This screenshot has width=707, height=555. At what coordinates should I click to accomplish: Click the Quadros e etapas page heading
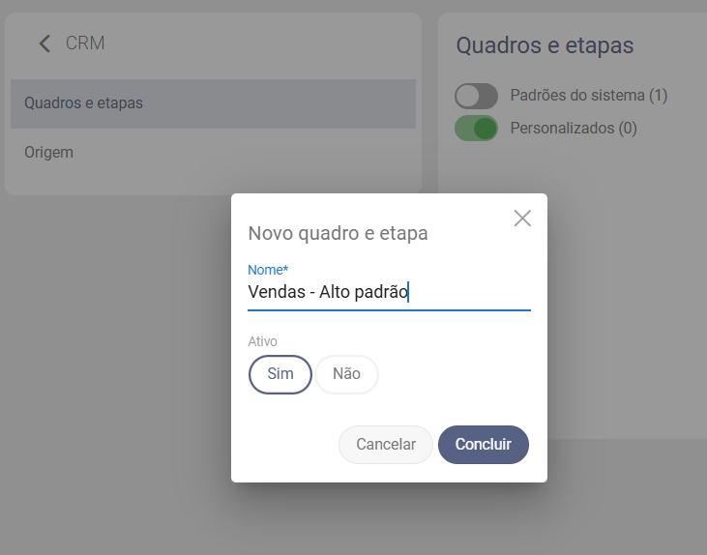[545, 45]
